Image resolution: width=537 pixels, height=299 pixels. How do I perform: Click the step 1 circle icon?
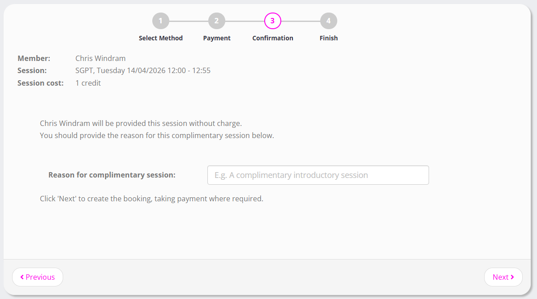160,21
